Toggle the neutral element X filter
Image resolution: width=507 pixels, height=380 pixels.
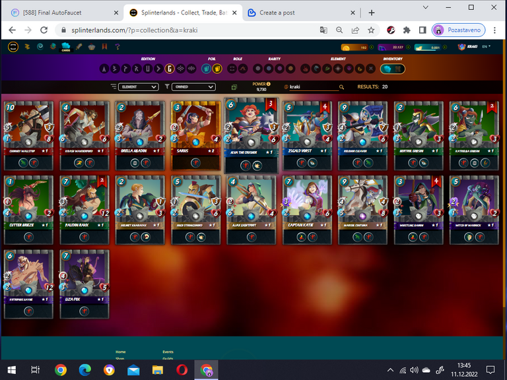tap(370, 69)
